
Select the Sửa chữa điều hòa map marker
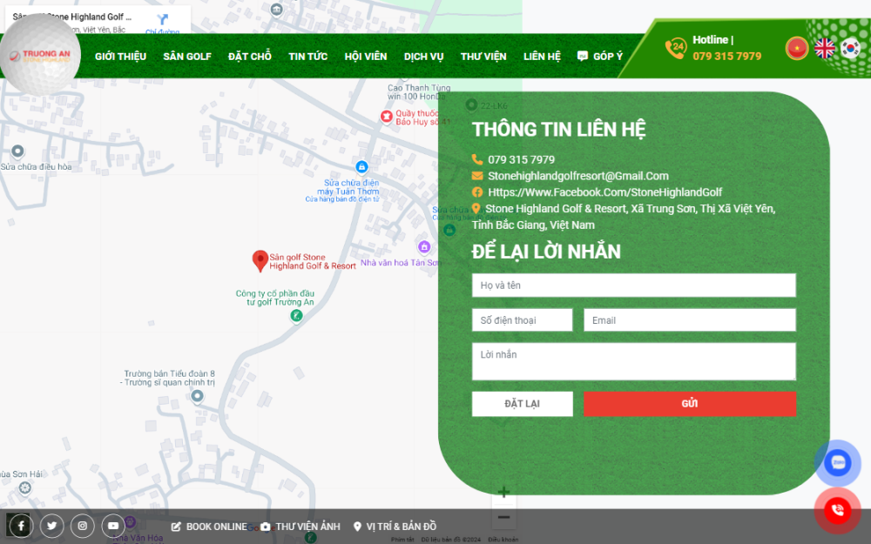(17, 151)
